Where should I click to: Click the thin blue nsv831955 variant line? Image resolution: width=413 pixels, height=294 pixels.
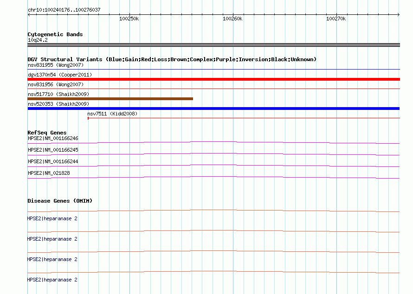point(213,69)
